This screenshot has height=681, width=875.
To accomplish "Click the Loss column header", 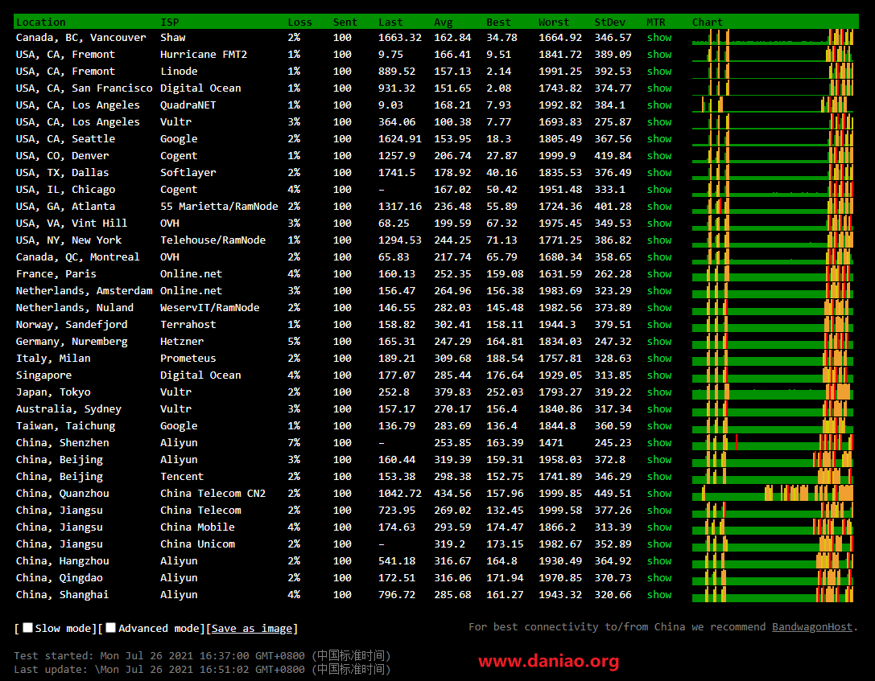I will [299, 22].
